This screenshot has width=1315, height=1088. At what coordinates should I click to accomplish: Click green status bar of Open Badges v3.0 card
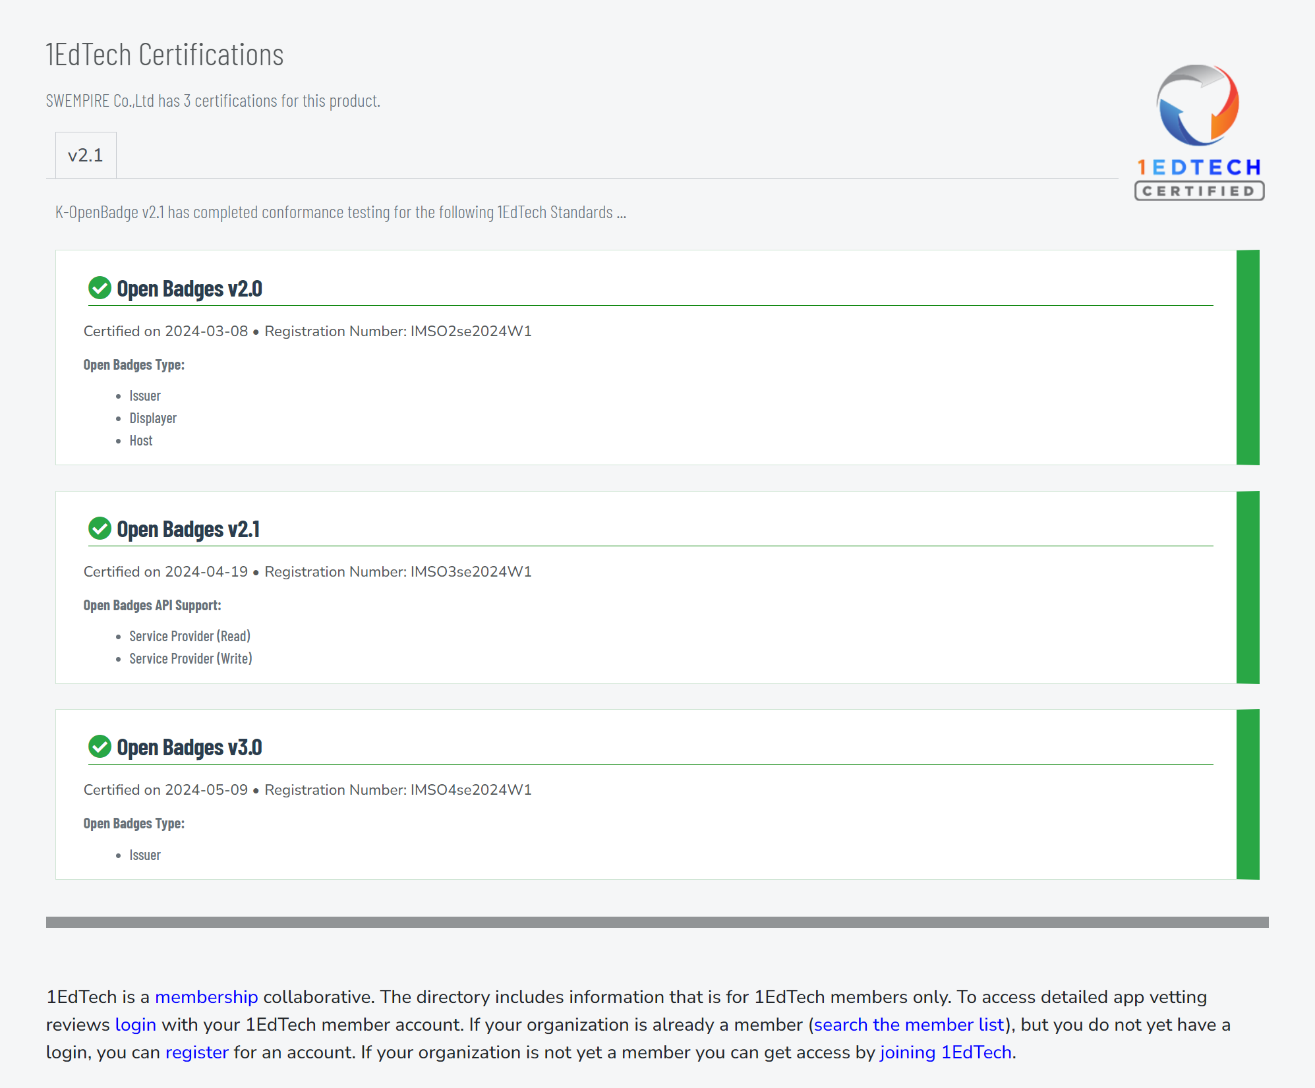pyautogui.click(x=1247, y=794)
